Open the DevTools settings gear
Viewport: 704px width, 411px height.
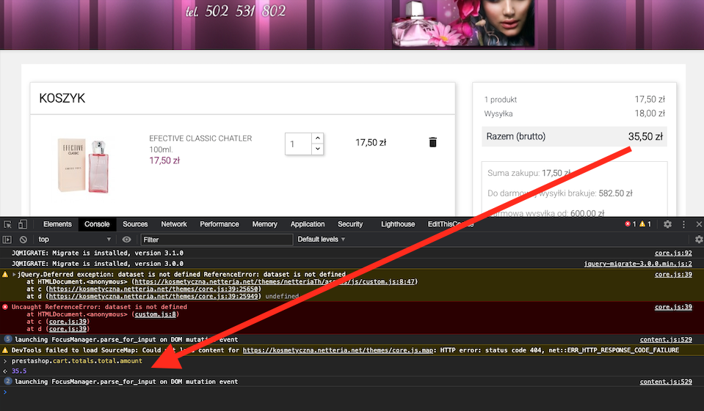pos(667,224)
